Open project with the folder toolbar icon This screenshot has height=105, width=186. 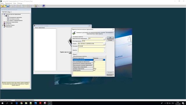point(2,6)
